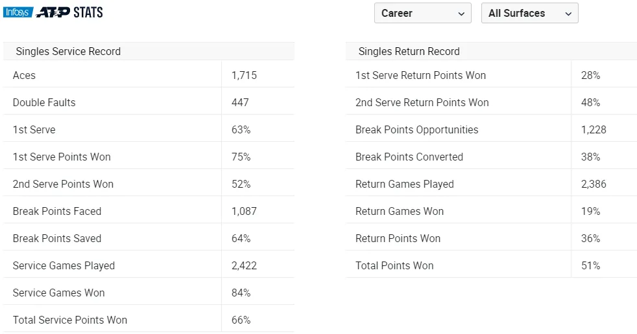Open the Career period dropdown
The image size is (637, 334).
pyautogui.click(x=422, y=13)
